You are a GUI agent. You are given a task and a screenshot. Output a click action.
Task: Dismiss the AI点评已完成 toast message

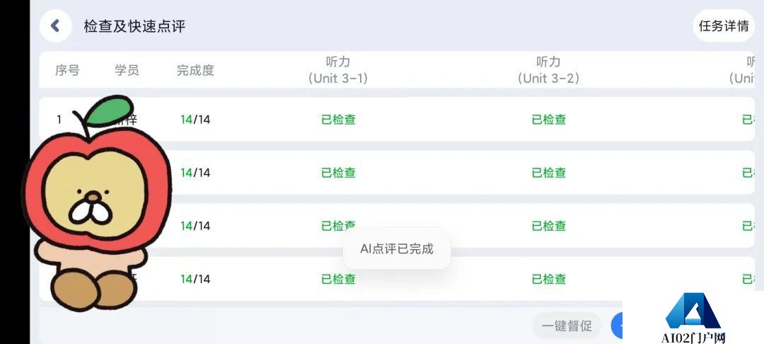coord(397,249)
